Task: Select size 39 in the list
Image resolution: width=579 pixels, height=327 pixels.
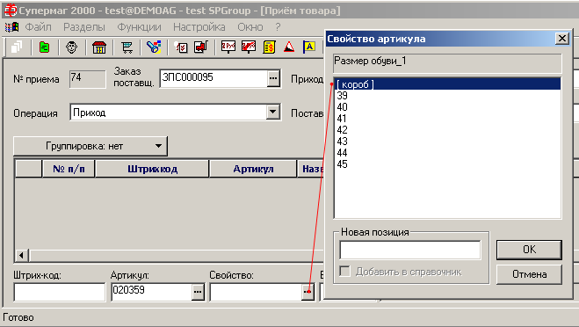Action: click(447, 96)
